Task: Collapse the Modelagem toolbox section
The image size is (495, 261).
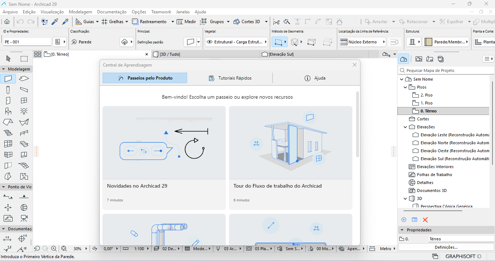Action: (x=4, y=69)
